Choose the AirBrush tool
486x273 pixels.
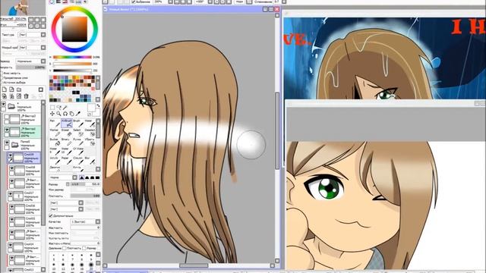pos(67,124)
